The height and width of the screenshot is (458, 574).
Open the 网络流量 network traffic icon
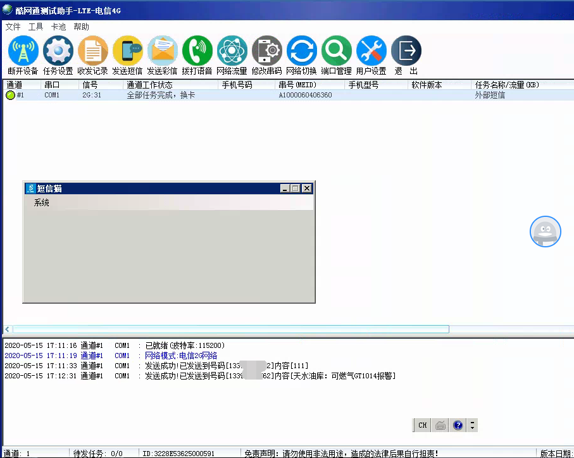232,51
